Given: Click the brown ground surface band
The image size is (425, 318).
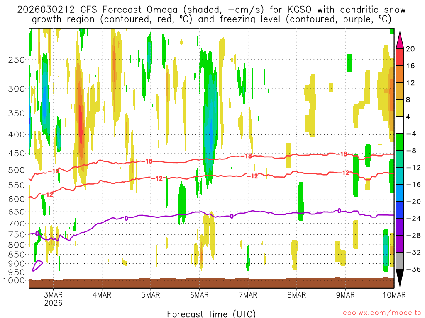Looking at the screenshot, I should (211, 283).
